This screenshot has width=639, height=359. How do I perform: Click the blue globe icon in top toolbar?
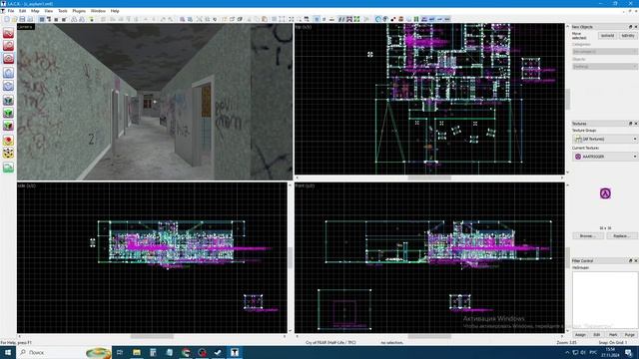click(378, 19)
